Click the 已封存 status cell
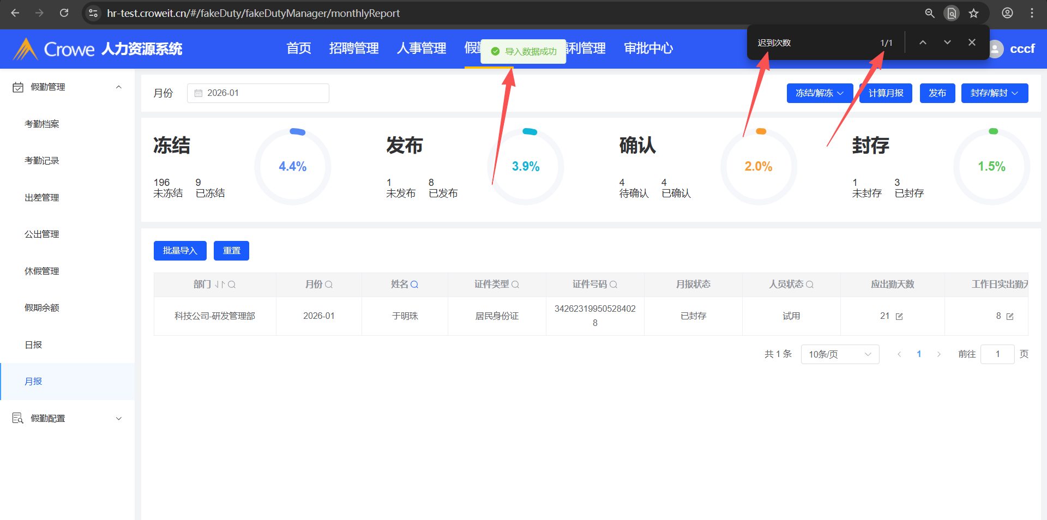Screen dimensions: 1047x520 pos(693,316)
